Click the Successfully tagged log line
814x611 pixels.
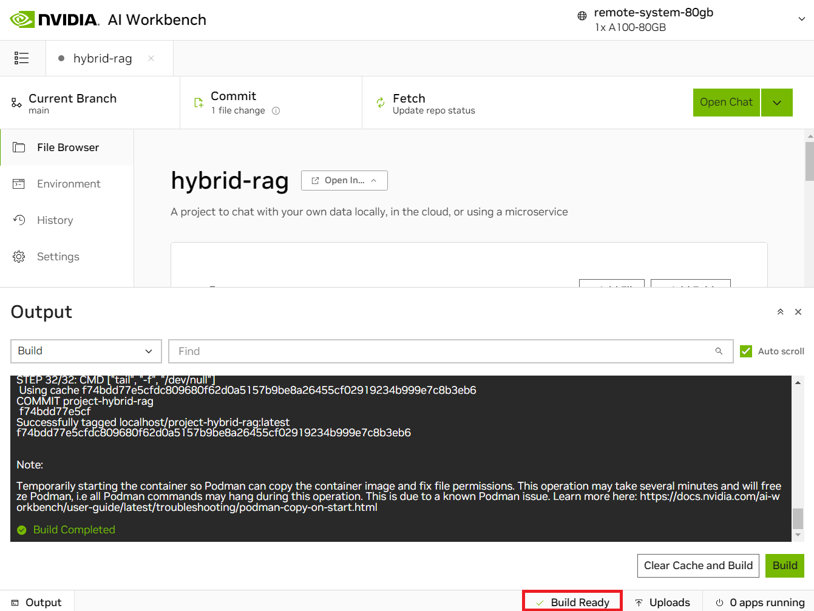click(x=153, y=422)
